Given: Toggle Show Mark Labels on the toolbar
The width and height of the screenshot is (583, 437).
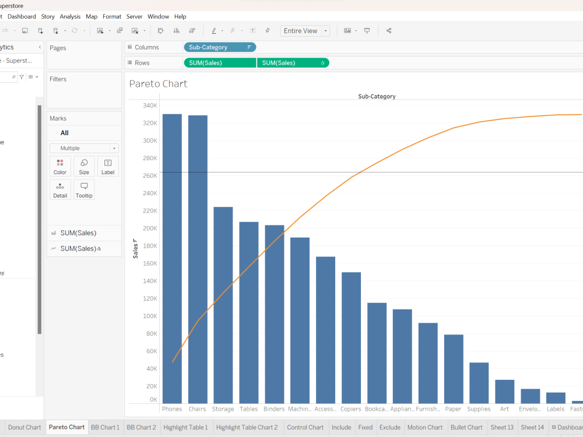Looking at the screenshot, I should click(253, 30).
